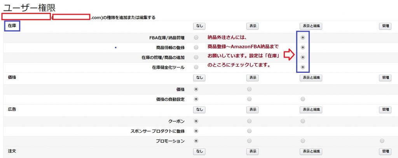Click '管理' button in 広告 section header
398x158 pixels.
click(x=385, y=110)
